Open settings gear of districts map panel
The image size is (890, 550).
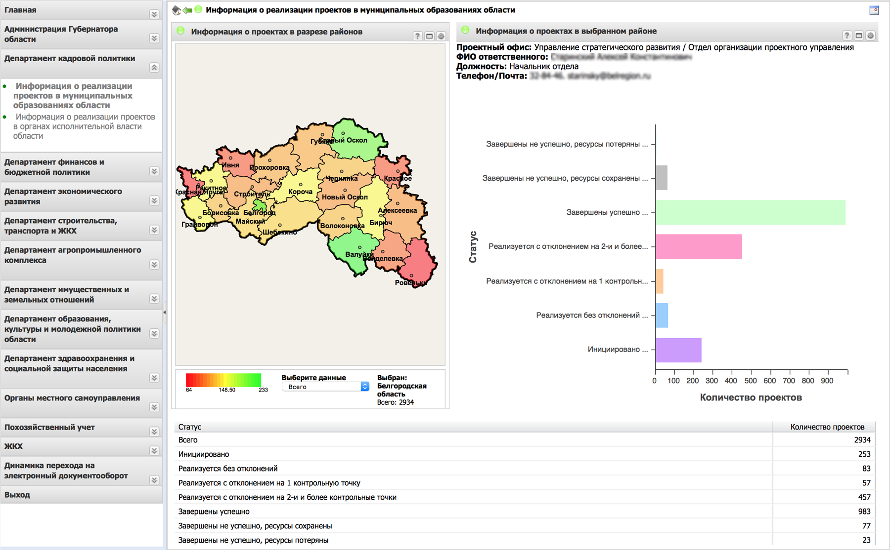pyautogui.click(x=441, y=36)
